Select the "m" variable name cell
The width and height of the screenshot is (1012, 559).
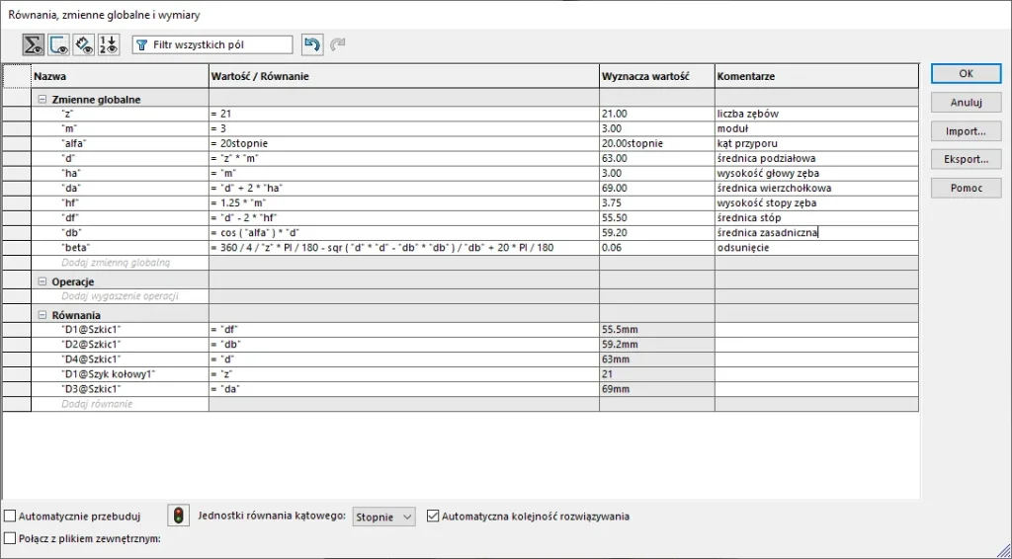point(120,128)
